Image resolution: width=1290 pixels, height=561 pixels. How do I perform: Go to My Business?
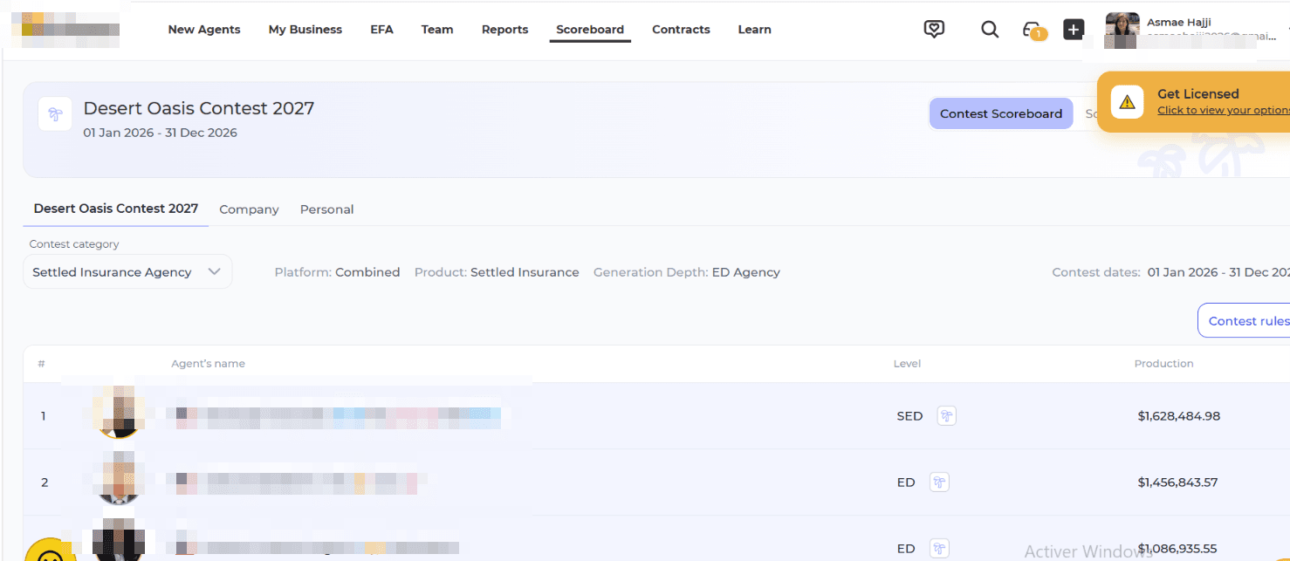click(305, 30)
